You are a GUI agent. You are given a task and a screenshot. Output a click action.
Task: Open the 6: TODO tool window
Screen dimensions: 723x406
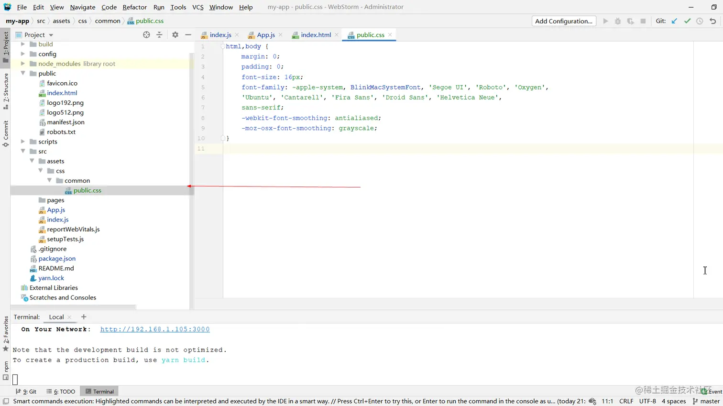pyautogui.click(x=61, y=391)
